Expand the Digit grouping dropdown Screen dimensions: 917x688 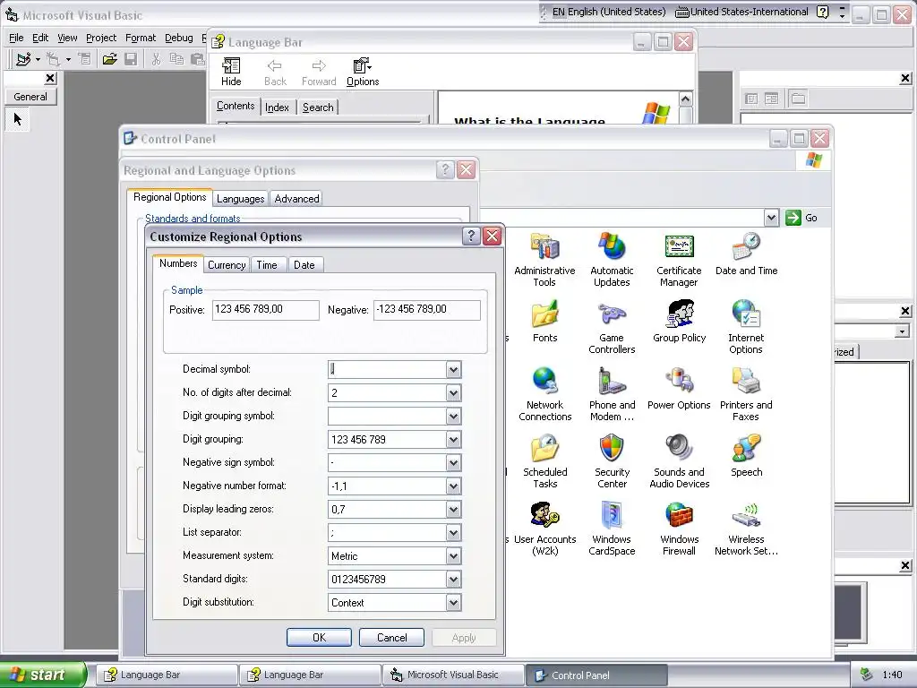(453, 439)
